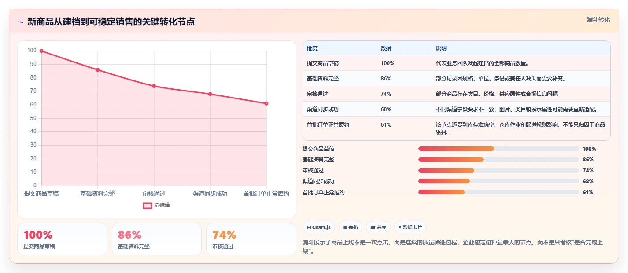The height and width of the screenshot is (273, 628).
Task: Select the 表格 tag chip
Action: [351, 227]
